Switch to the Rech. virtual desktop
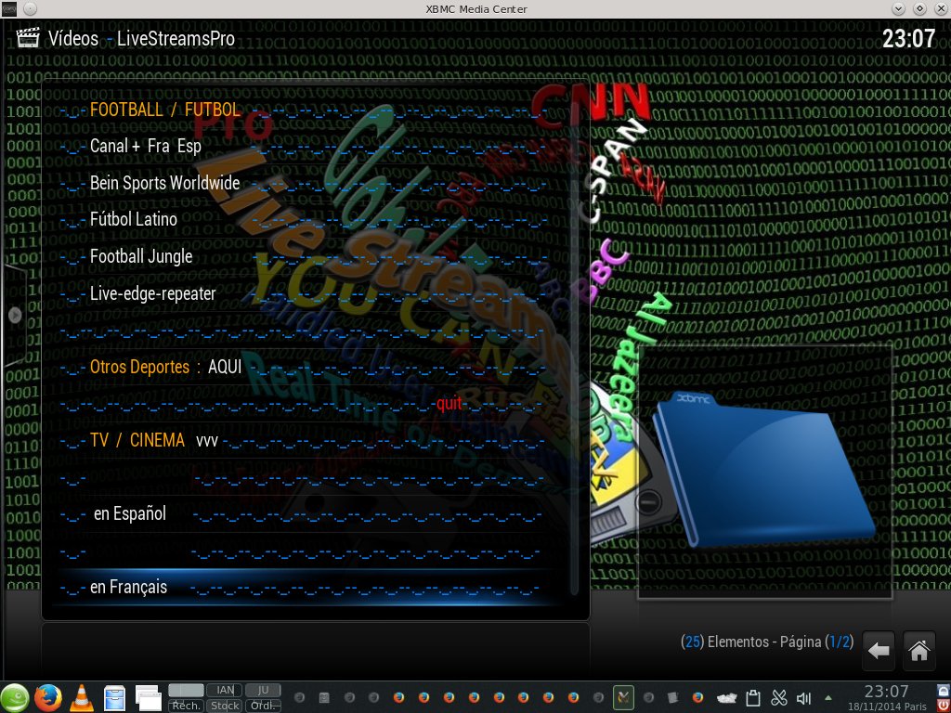The width and height of the screenshot is (951, 713). [186, 707]
